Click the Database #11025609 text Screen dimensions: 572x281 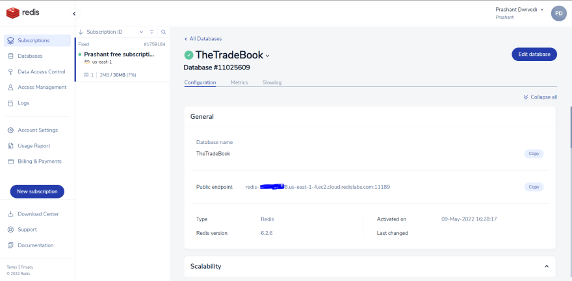(216, 67)
